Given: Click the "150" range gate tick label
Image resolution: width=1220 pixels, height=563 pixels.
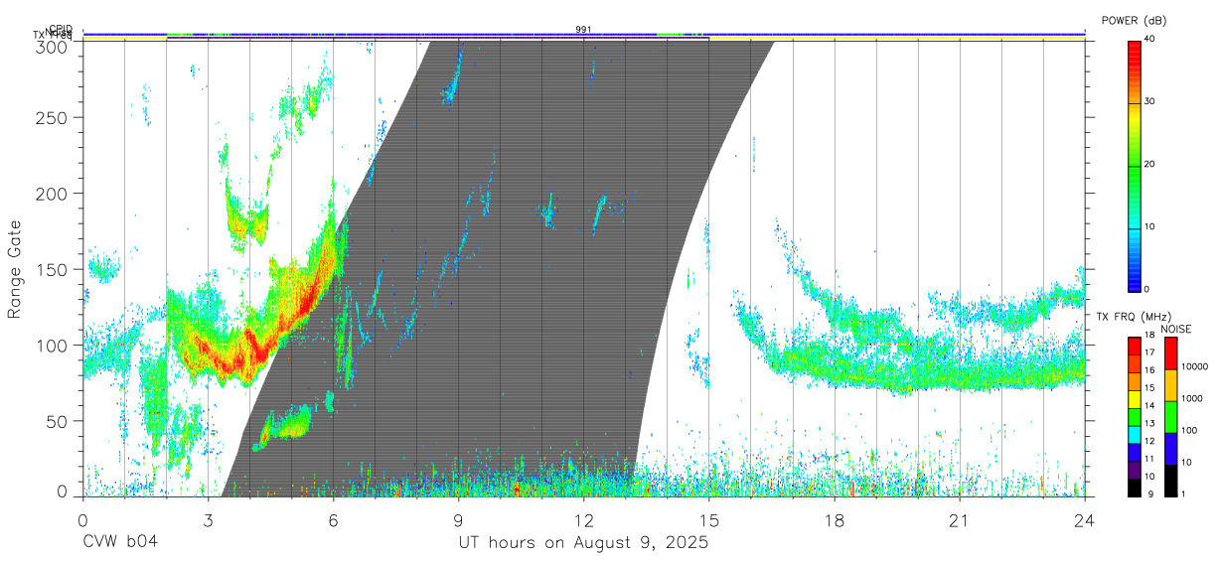Looking at the screenshot, I should (54, 269).
